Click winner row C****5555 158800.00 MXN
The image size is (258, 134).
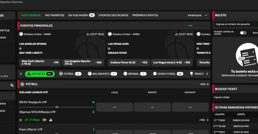point(235,120)
